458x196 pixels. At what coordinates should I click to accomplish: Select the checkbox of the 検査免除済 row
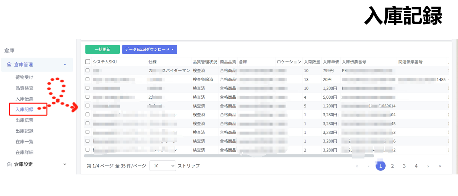coord(88,79)
